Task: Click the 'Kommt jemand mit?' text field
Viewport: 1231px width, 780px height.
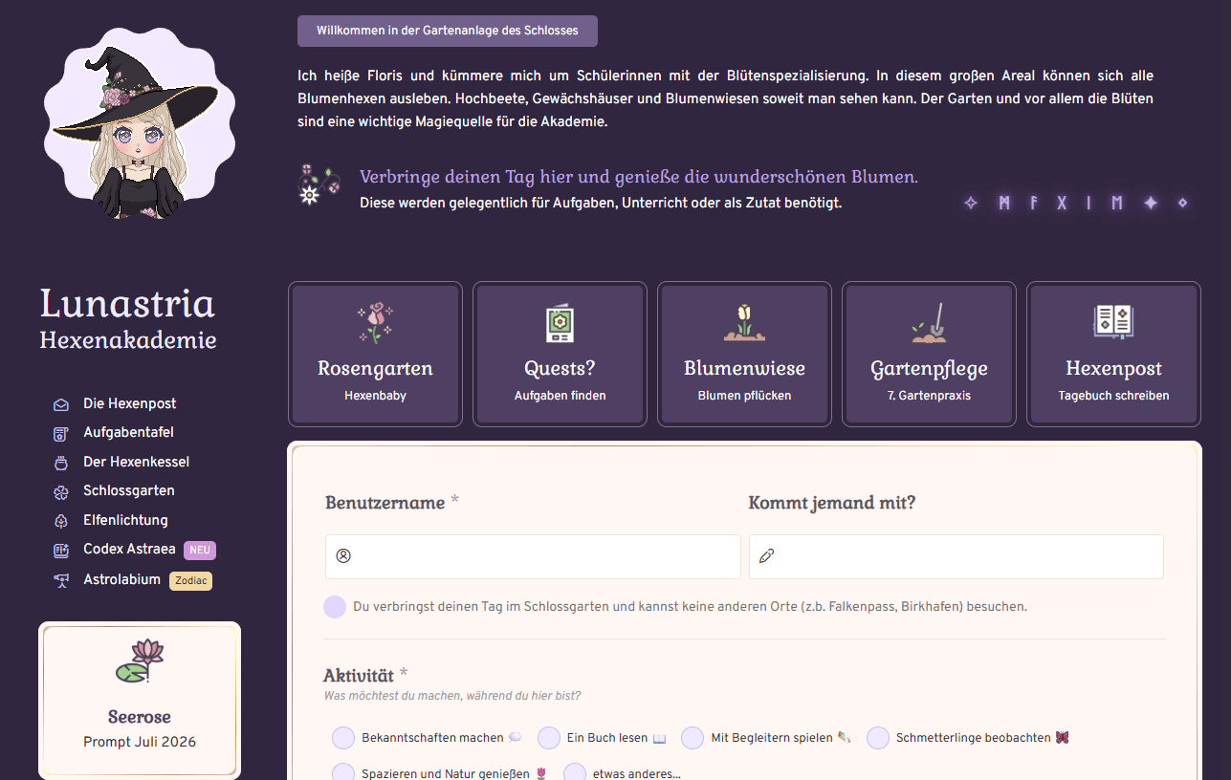Action: tap(956, 556)
